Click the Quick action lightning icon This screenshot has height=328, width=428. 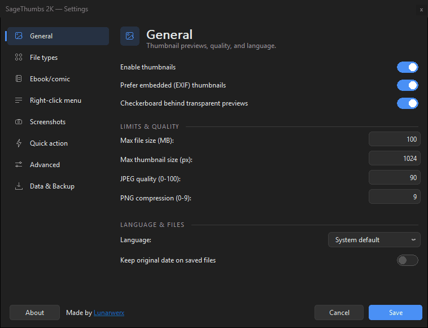19,143
